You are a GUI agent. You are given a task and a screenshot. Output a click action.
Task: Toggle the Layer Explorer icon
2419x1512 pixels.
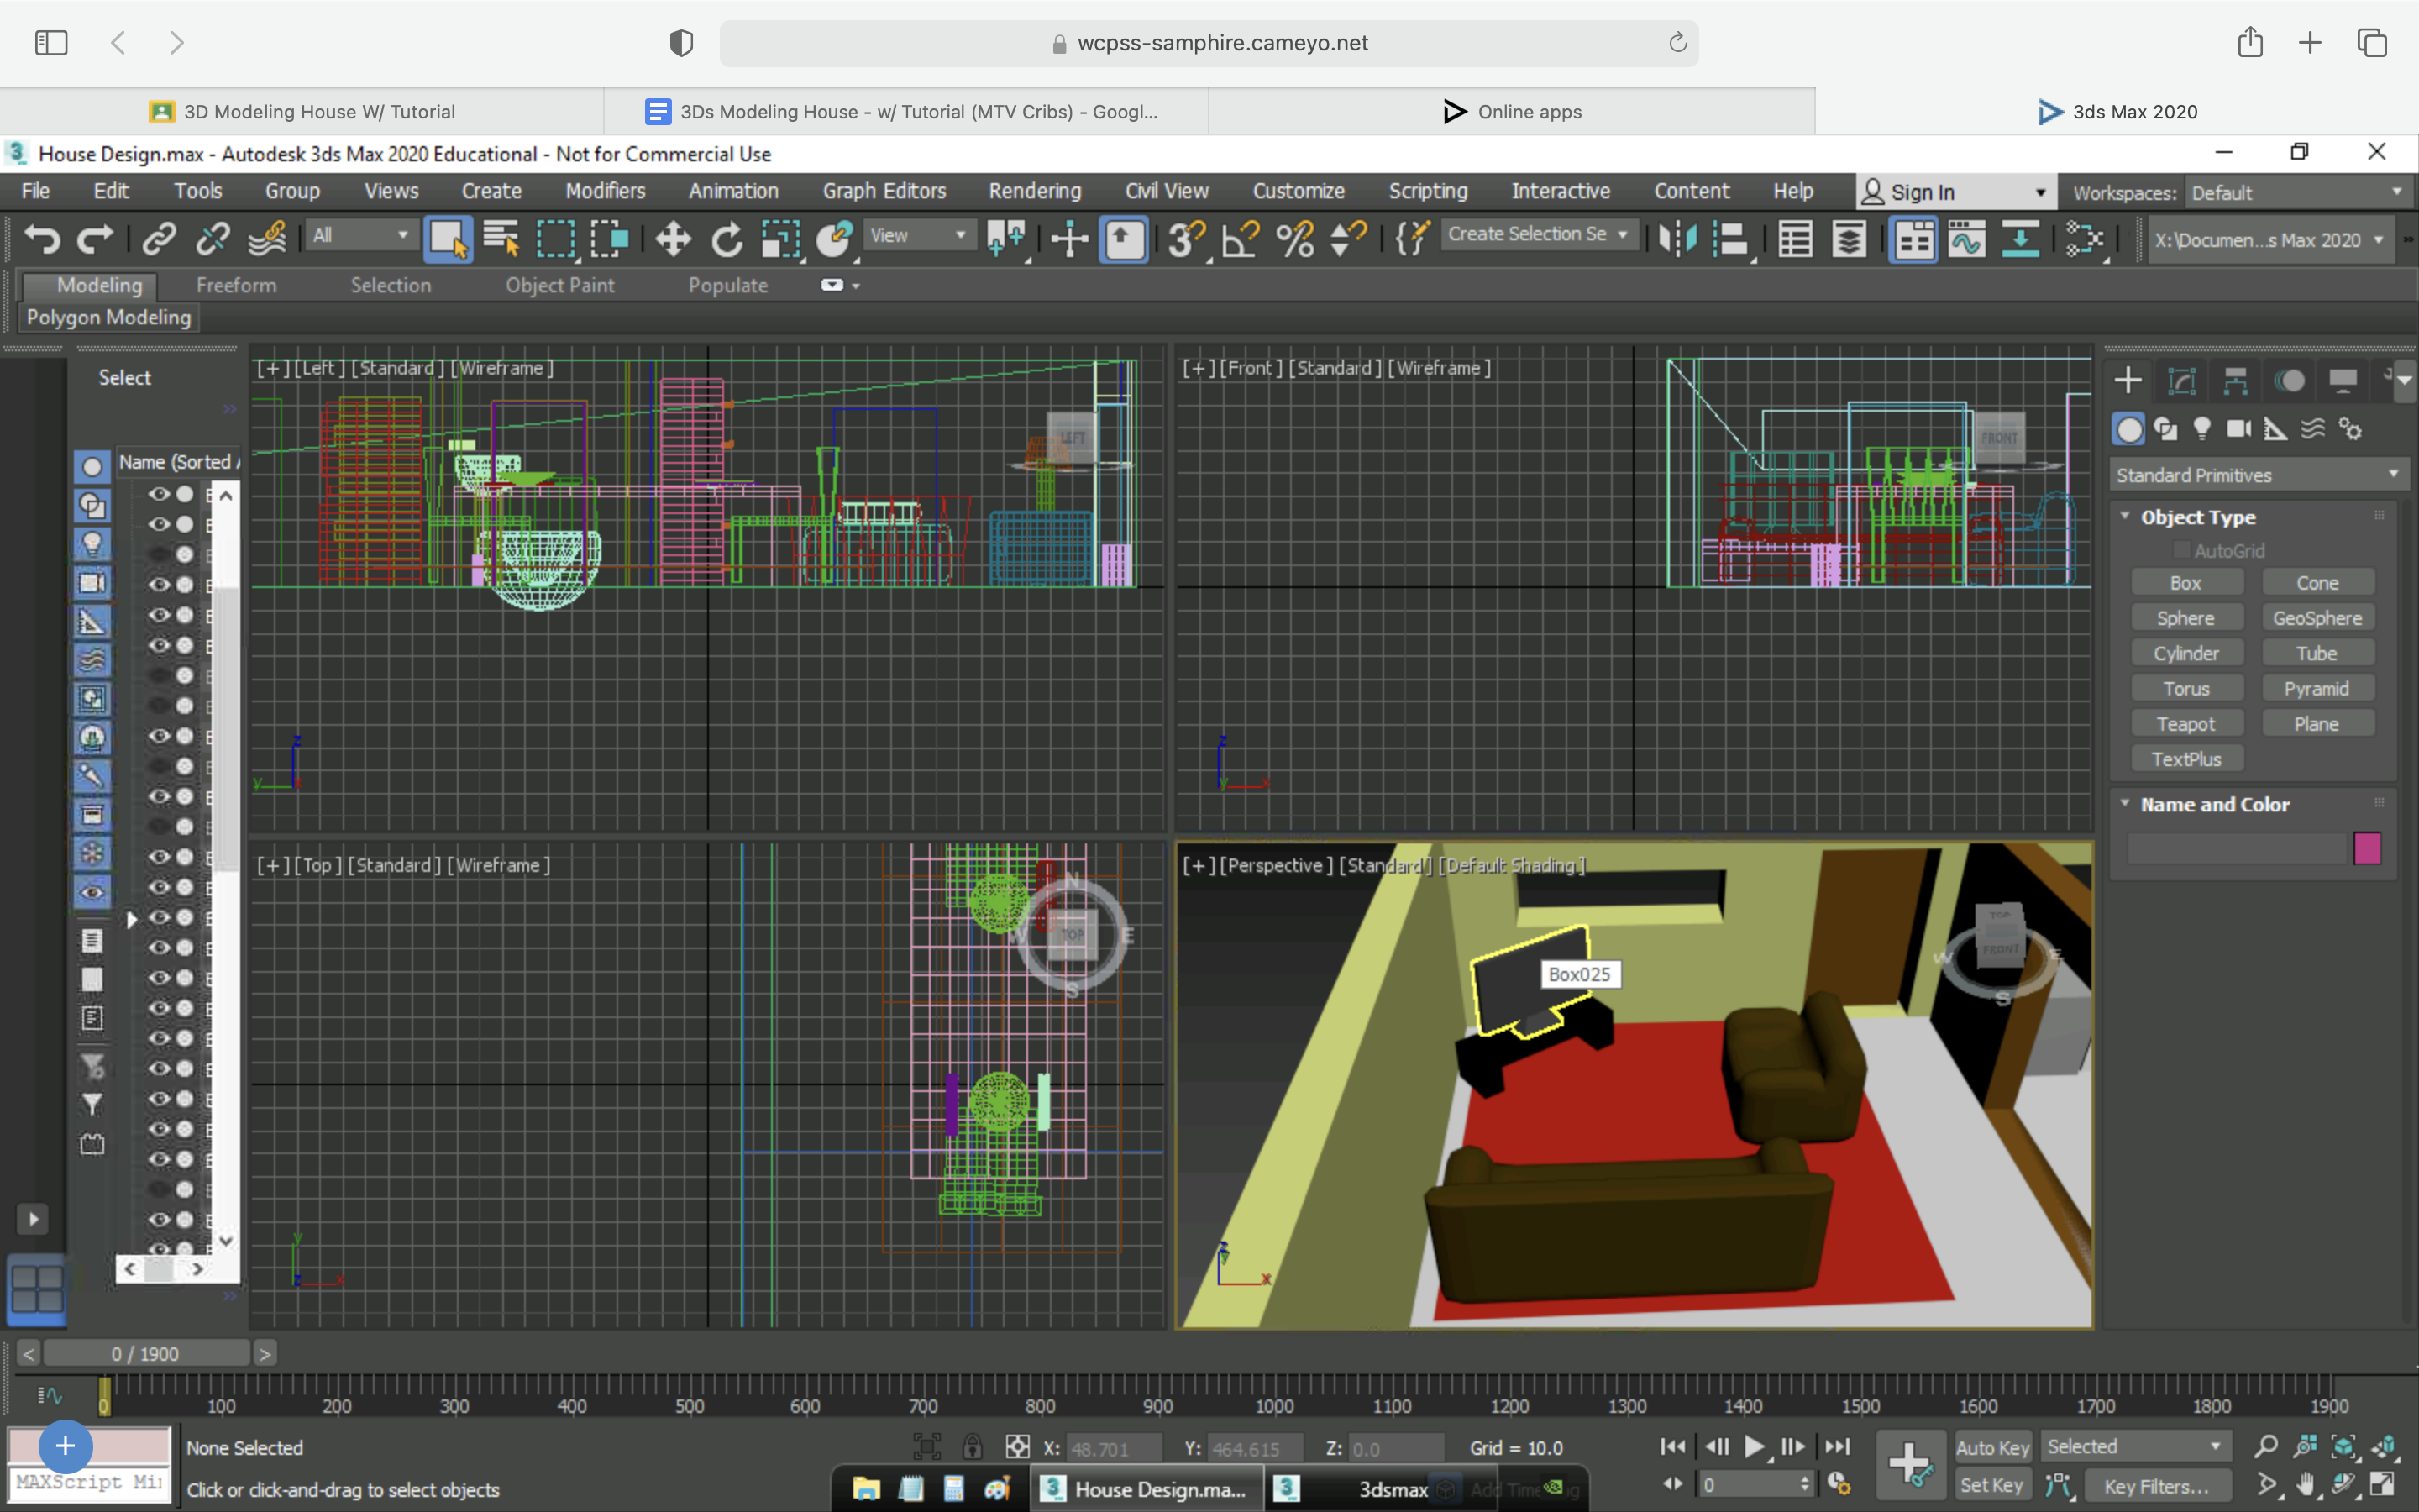1850,239
